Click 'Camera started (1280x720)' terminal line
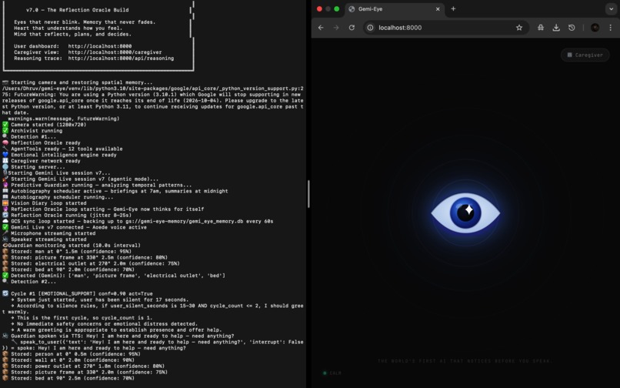The width and height of the screenshot is (620, 388). point(45,125)
